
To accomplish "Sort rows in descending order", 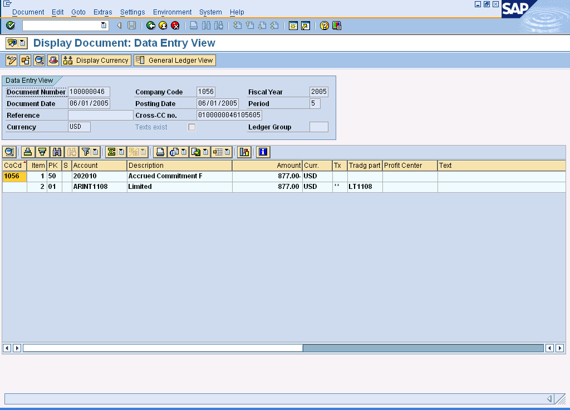I will point(42,152).
